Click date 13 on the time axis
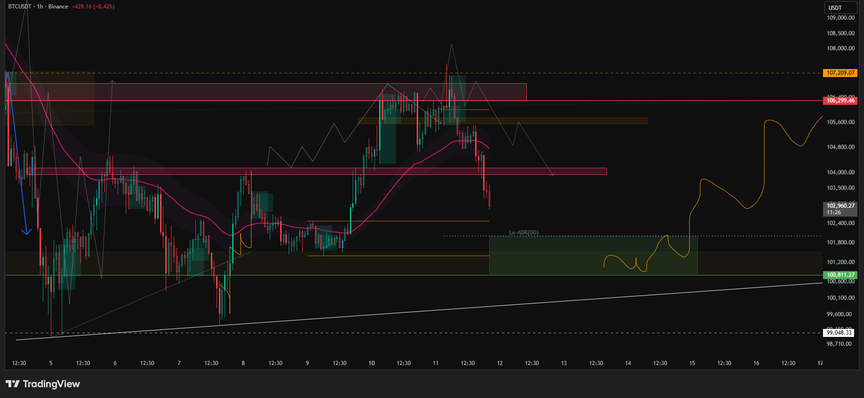Image resolution: width=864 pixels, height=398 pixels. [564, 363]
